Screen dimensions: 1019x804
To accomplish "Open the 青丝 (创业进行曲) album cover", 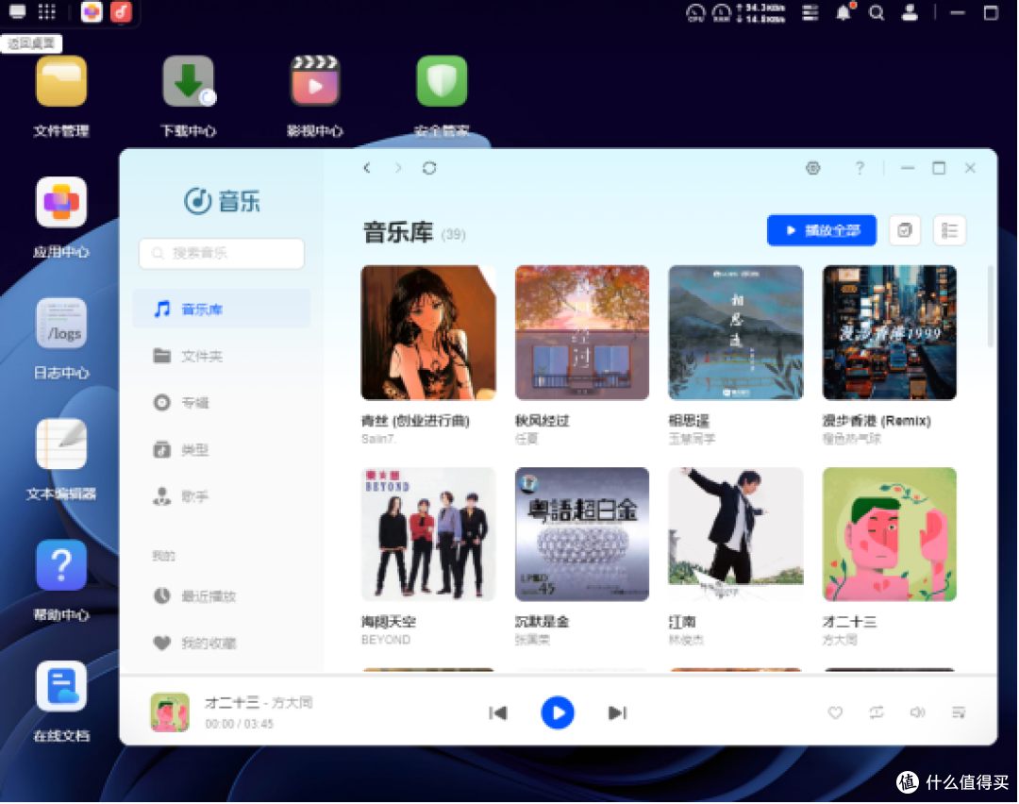I will click(x=428, y=332).
